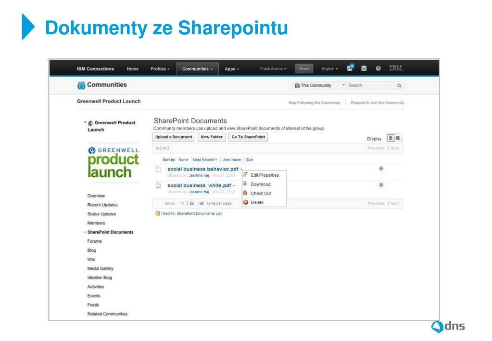Switch display to details view
Viewport: 492px width, 341px height.
click(x=391, y=138)
